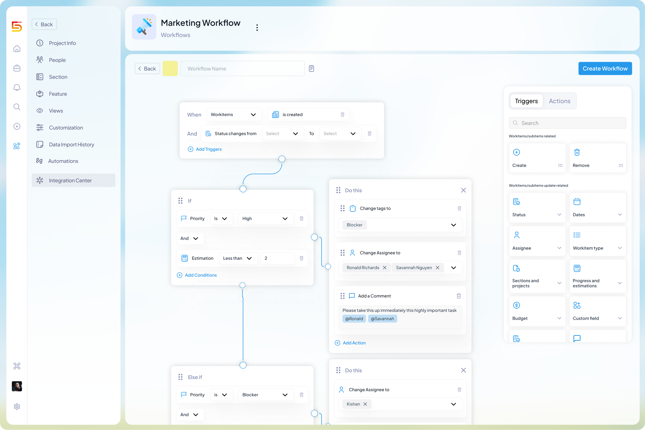Remove Kishan assignee chip
645x430 pixels.
[365, 404]
